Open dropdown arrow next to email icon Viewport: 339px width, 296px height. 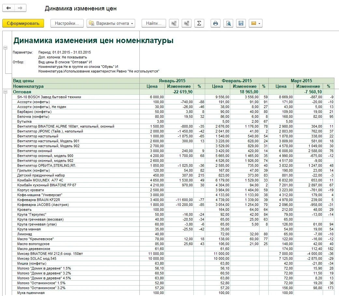click(x=260, y=23)
